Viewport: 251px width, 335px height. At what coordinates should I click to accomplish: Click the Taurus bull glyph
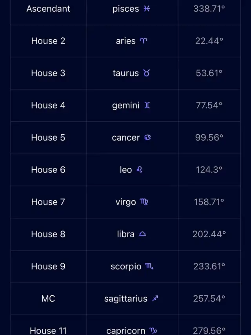(147, 73)
